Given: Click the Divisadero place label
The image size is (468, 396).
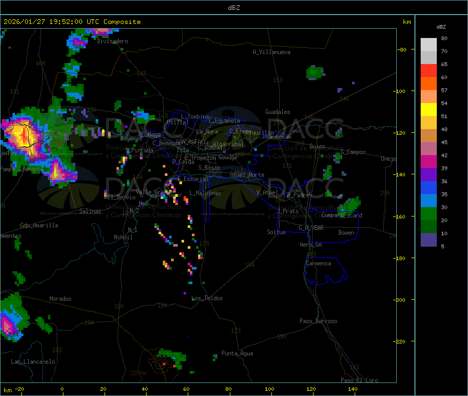Looking at the screenshot, I should point(112,41).
